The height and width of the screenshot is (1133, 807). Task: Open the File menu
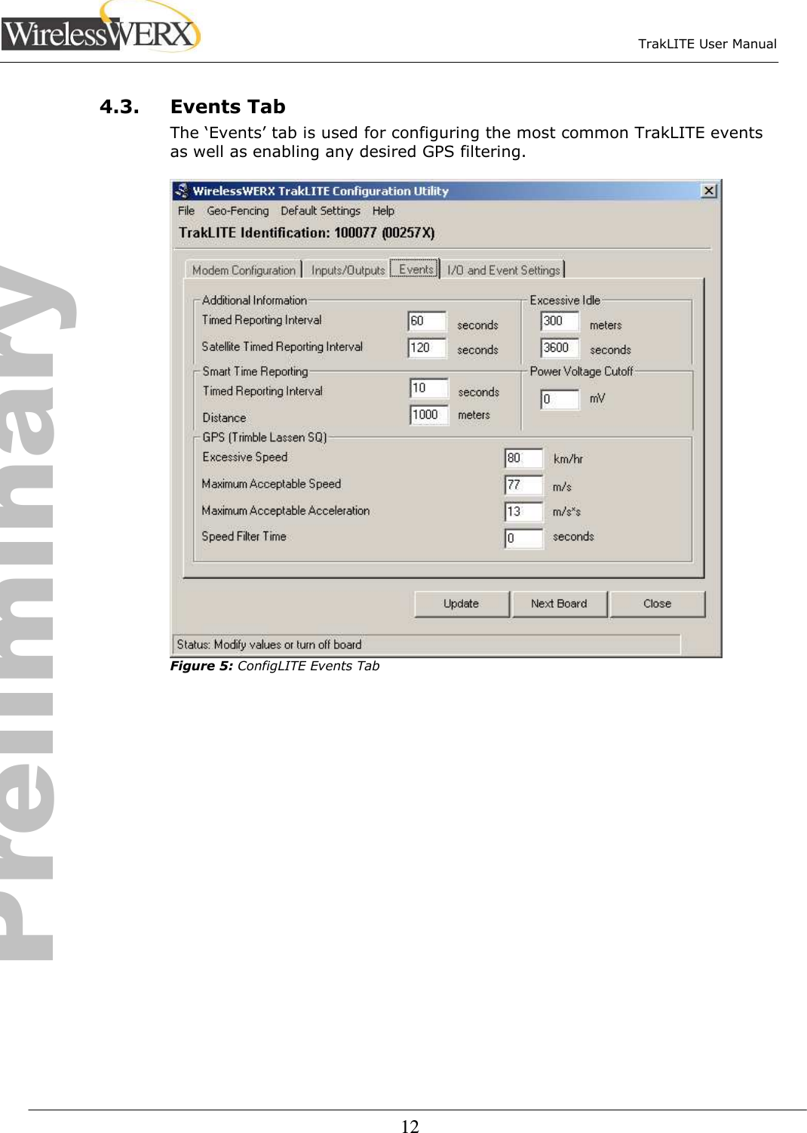click(x=186, y=211)
